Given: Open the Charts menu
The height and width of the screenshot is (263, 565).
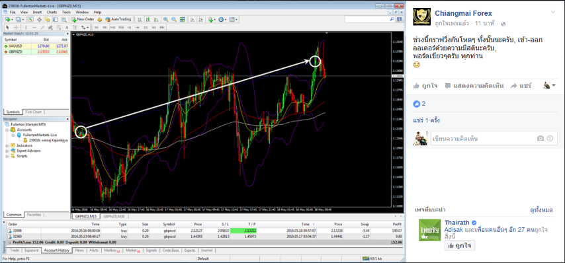Looking at the screenshot, I should (52, 12).
